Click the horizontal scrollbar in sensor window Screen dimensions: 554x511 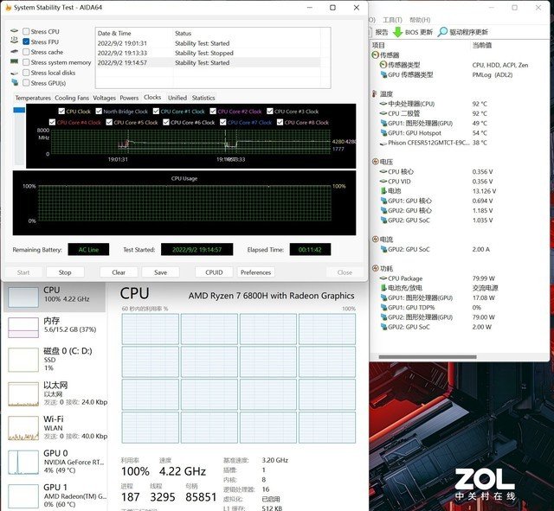tap(428, 357)
